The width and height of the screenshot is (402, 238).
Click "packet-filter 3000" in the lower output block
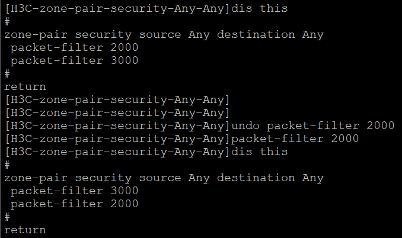[x=74, y=191]
